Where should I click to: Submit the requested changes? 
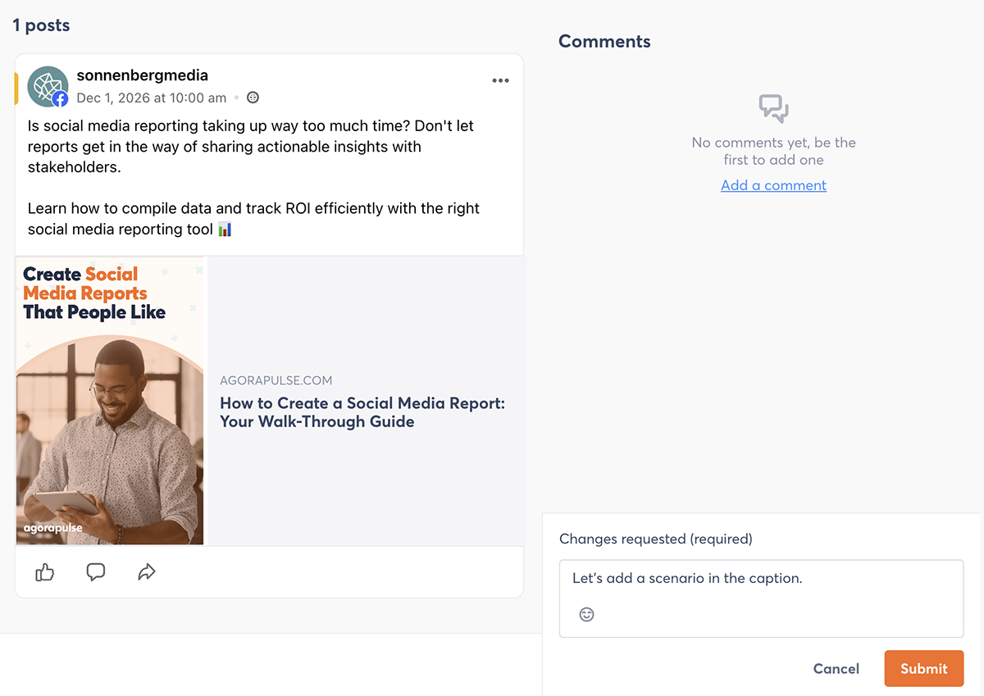924,669
